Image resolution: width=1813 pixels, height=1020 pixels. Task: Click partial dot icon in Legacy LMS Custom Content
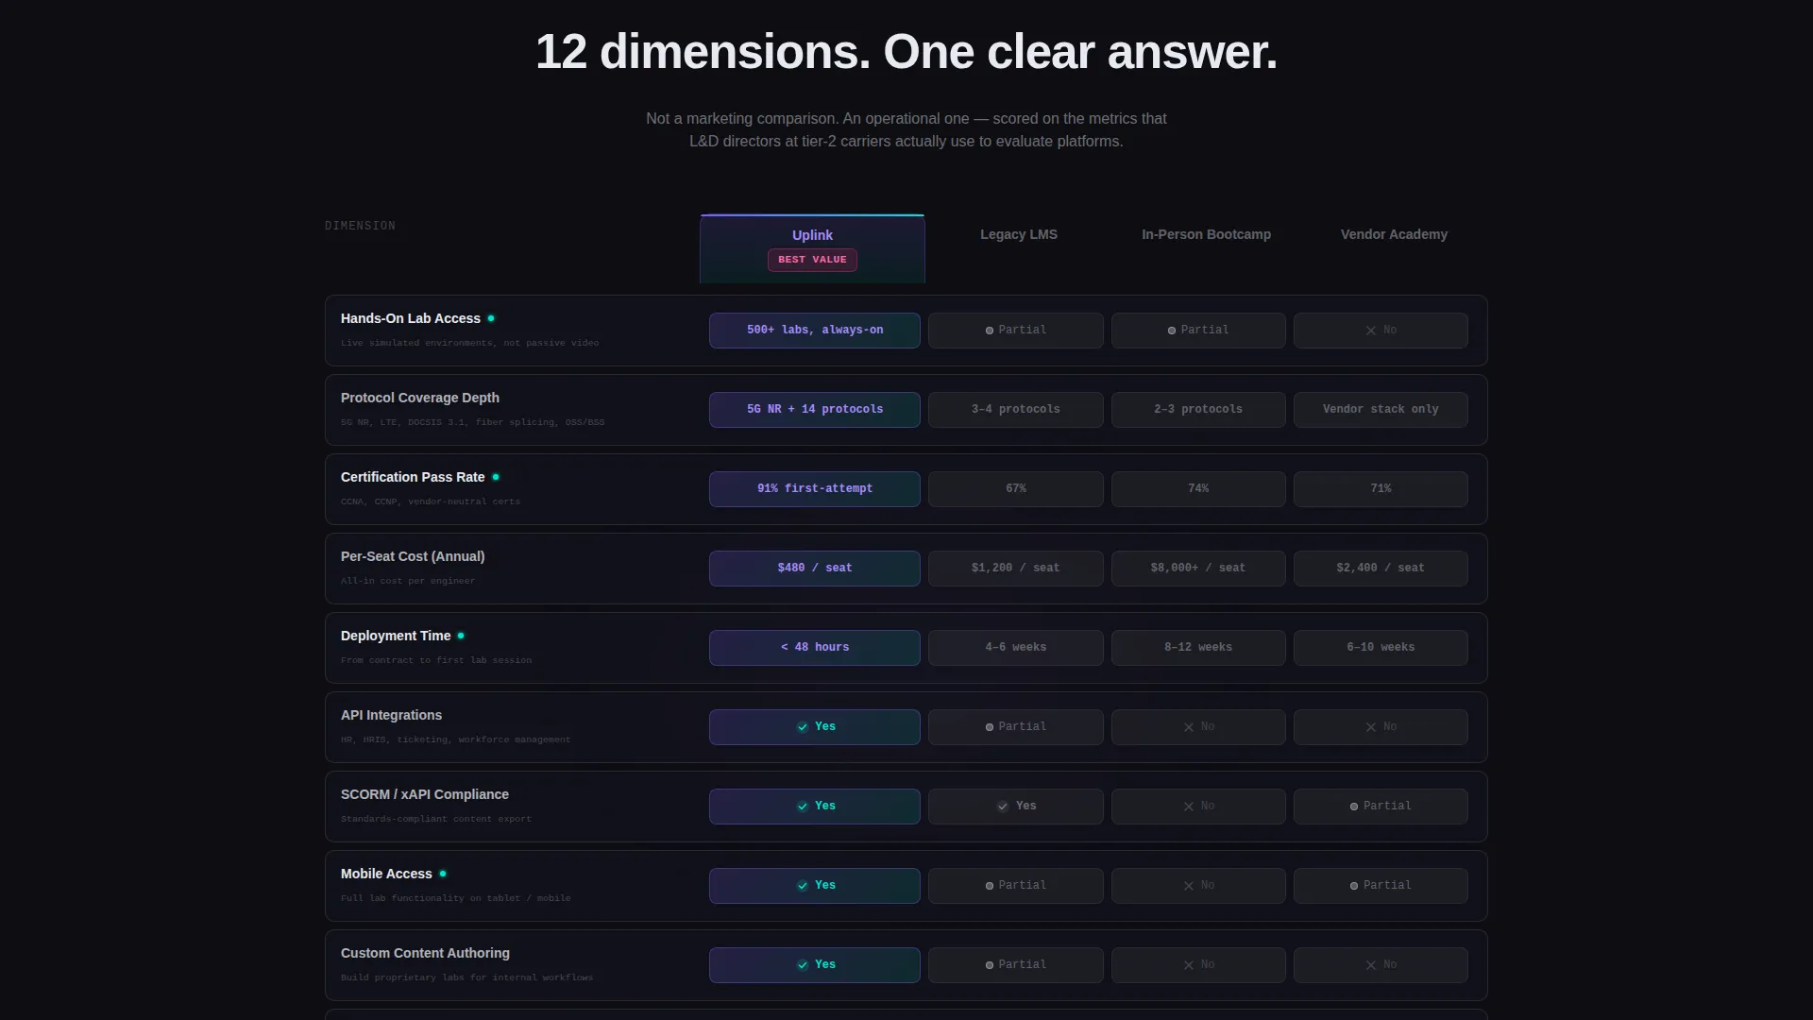990,965
